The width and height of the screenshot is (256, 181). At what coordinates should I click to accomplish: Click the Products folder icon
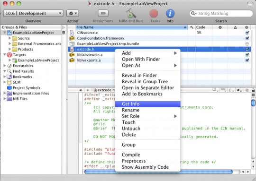tap(15, 49)
